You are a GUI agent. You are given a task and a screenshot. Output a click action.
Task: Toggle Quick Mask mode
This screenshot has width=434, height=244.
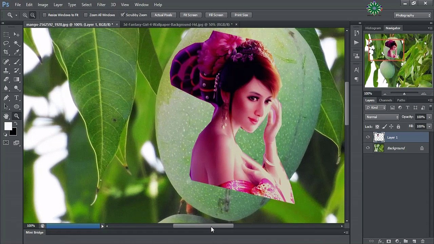[x=6, y=143]
